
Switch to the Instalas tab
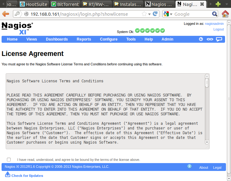[128, 4]
